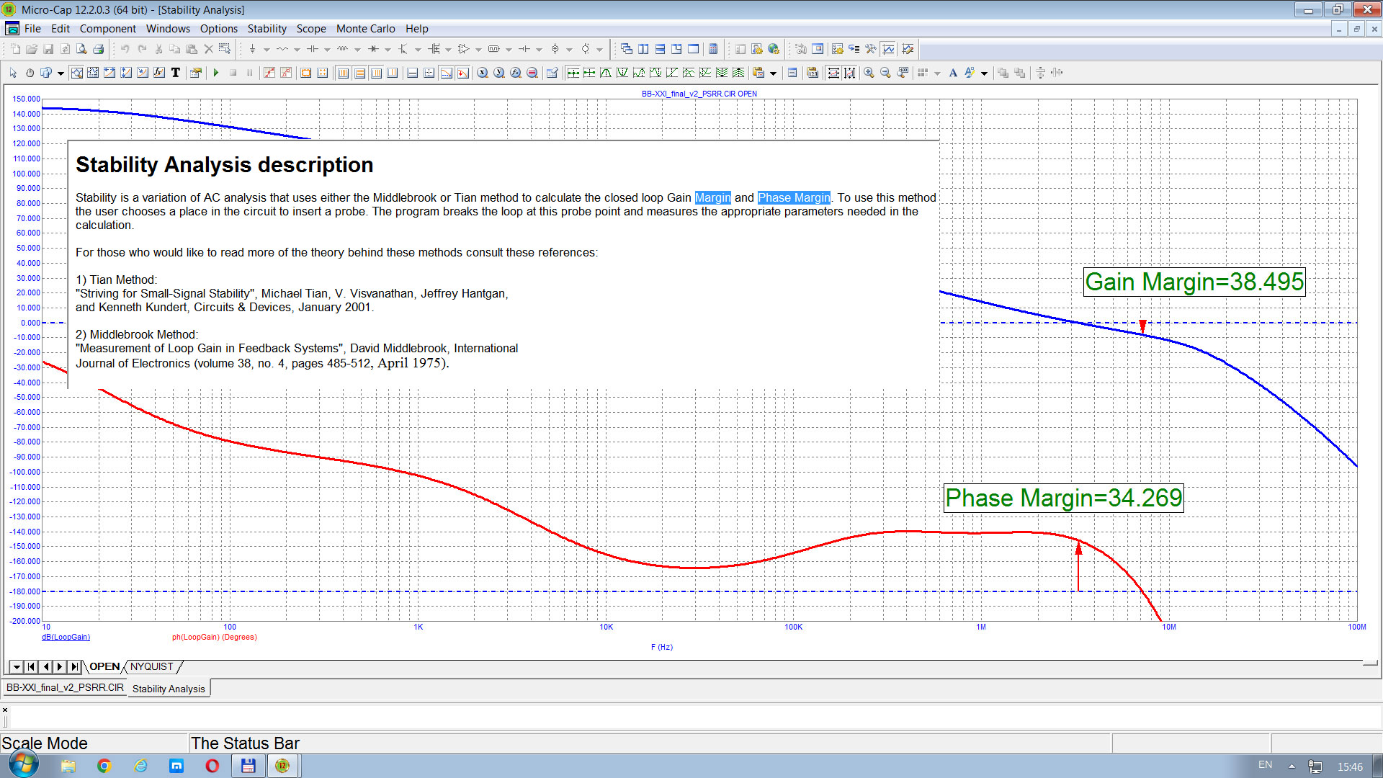Switch to the NYQUIST plot tab
This screenshot has width=1383, height=778.
pos(151,667)
